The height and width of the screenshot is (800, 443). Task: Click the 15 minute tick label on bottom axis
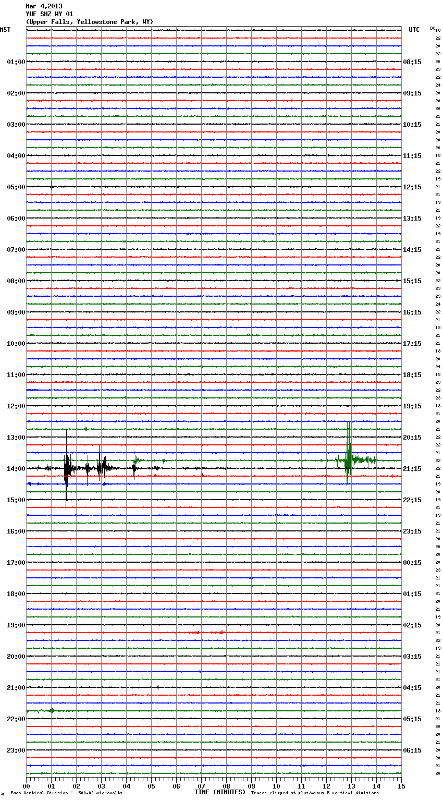coord(401,786)
